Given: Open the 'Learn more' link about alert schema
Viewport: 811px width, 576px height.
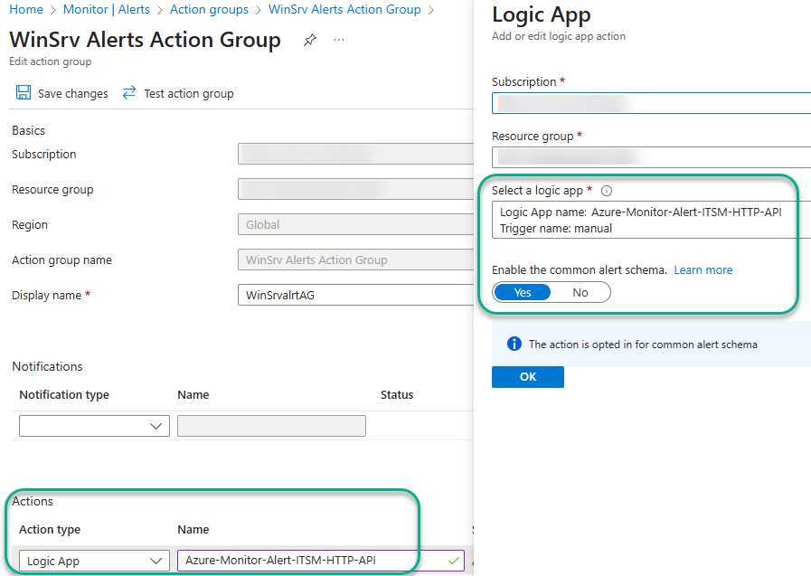Looking at the screenshot, I should 703,269.
